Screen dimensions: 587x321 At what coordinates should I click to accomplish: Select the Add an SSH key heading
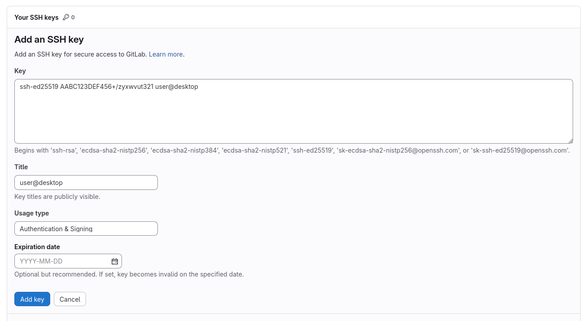(49, 40)
